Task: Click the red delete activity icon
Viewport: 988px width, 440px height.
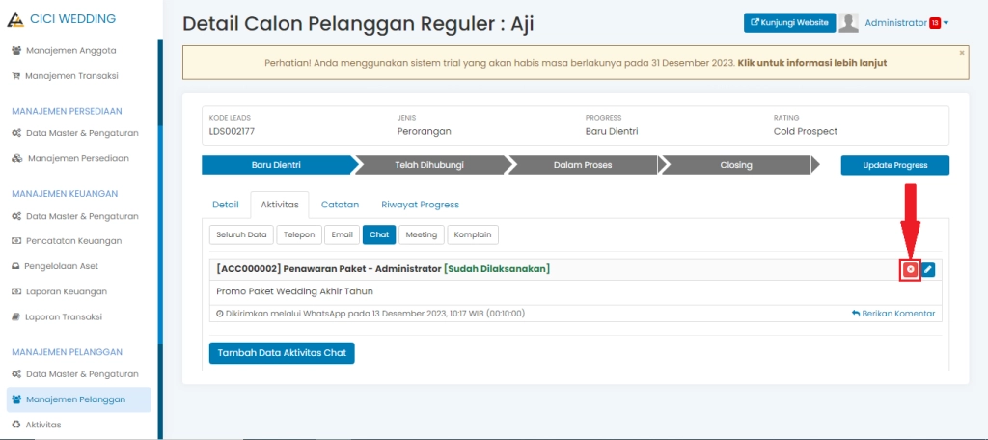Action: pos(910,269)
